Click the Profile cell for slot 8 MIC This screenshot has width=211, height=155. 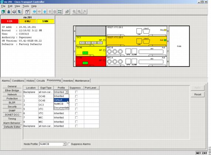[61, 122]
